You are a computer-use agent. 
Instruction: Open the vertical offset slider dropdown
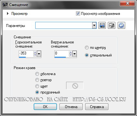pyautogui.click(x=74, y=54)
